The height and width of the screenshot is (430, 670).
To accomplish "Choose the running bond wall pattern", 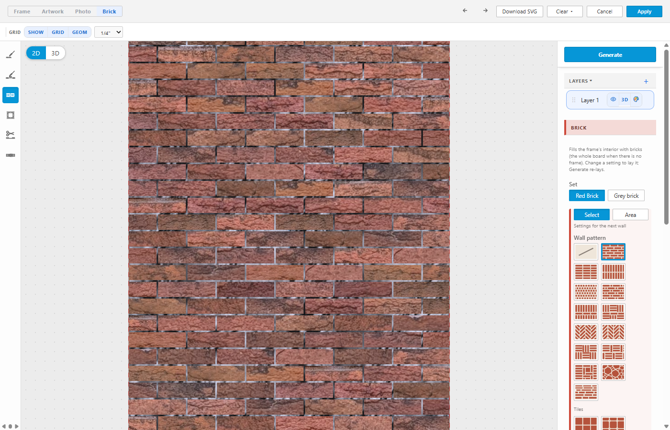I will 614,252.
